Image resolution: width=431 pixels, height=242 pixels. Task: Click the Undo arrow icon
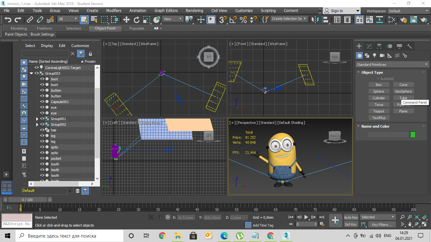pos(8,20)
